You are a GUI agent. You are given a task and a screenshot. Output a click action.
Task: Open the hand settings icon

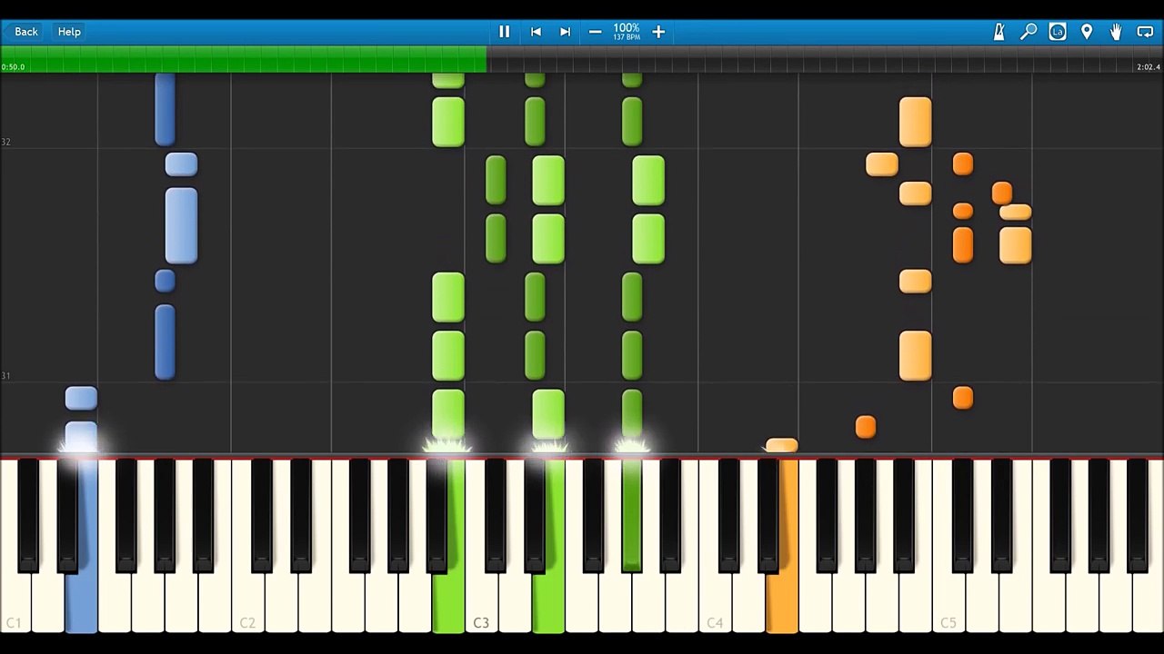coord(1116,32)
